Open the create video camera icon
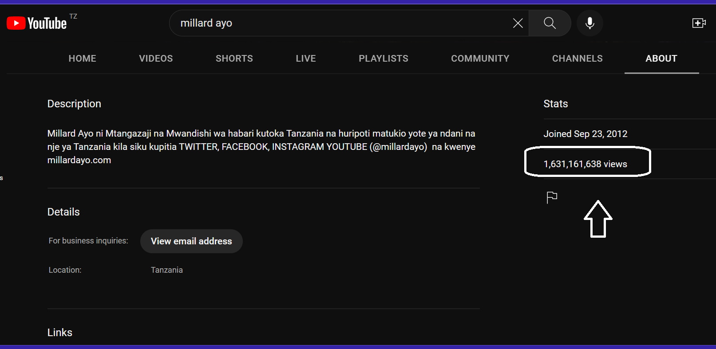 [x=699, y=23]
